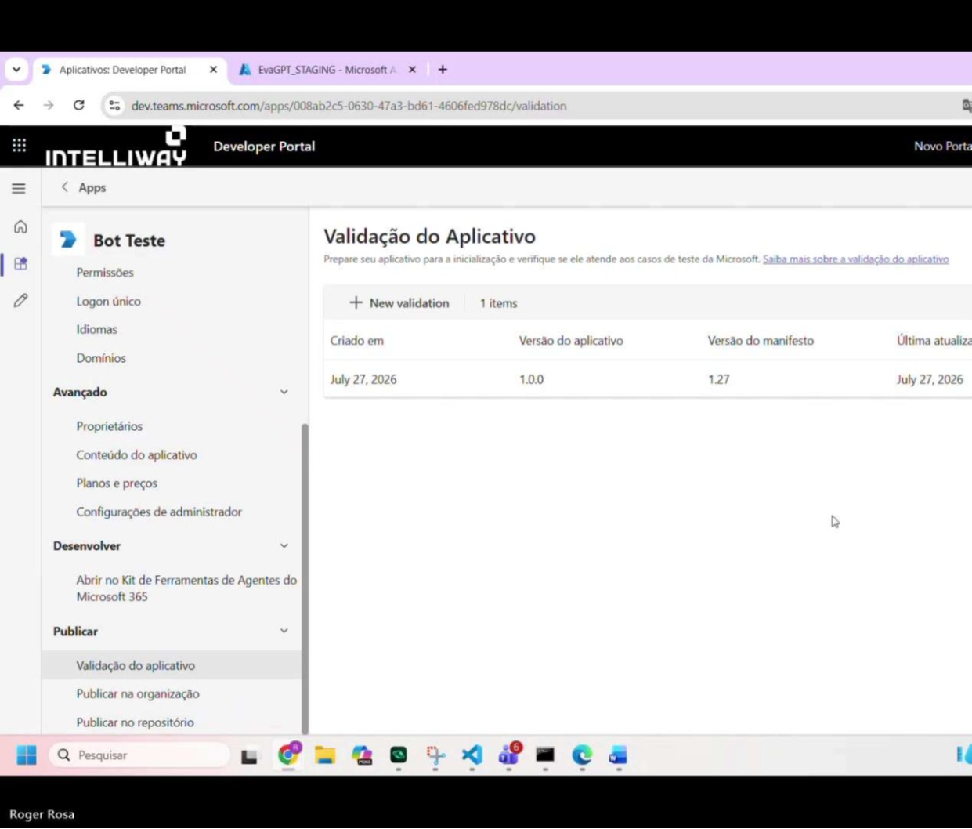
Task: Click the New validation button
Action: pos(399,303)
